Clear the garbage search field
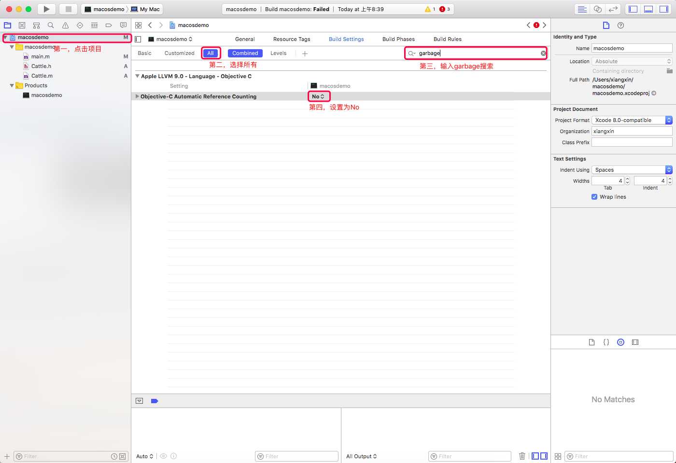The image size is (676, 463). coord(543,53)
